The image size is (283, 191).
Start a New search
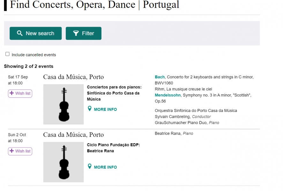(35, 33)
